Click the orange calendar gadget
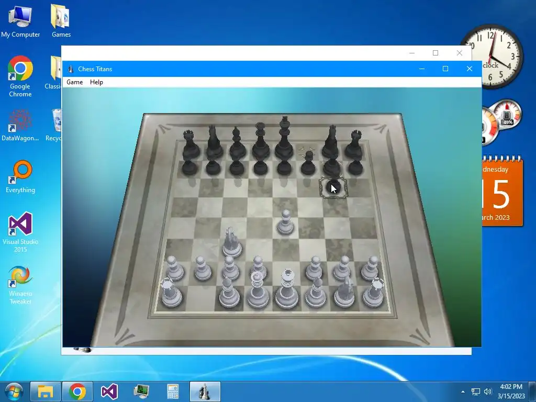 coord(502,192)
